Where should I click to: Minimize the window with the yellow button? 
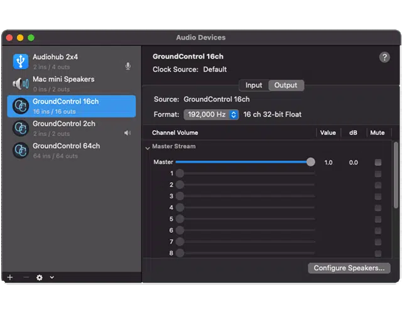point(20,38)
